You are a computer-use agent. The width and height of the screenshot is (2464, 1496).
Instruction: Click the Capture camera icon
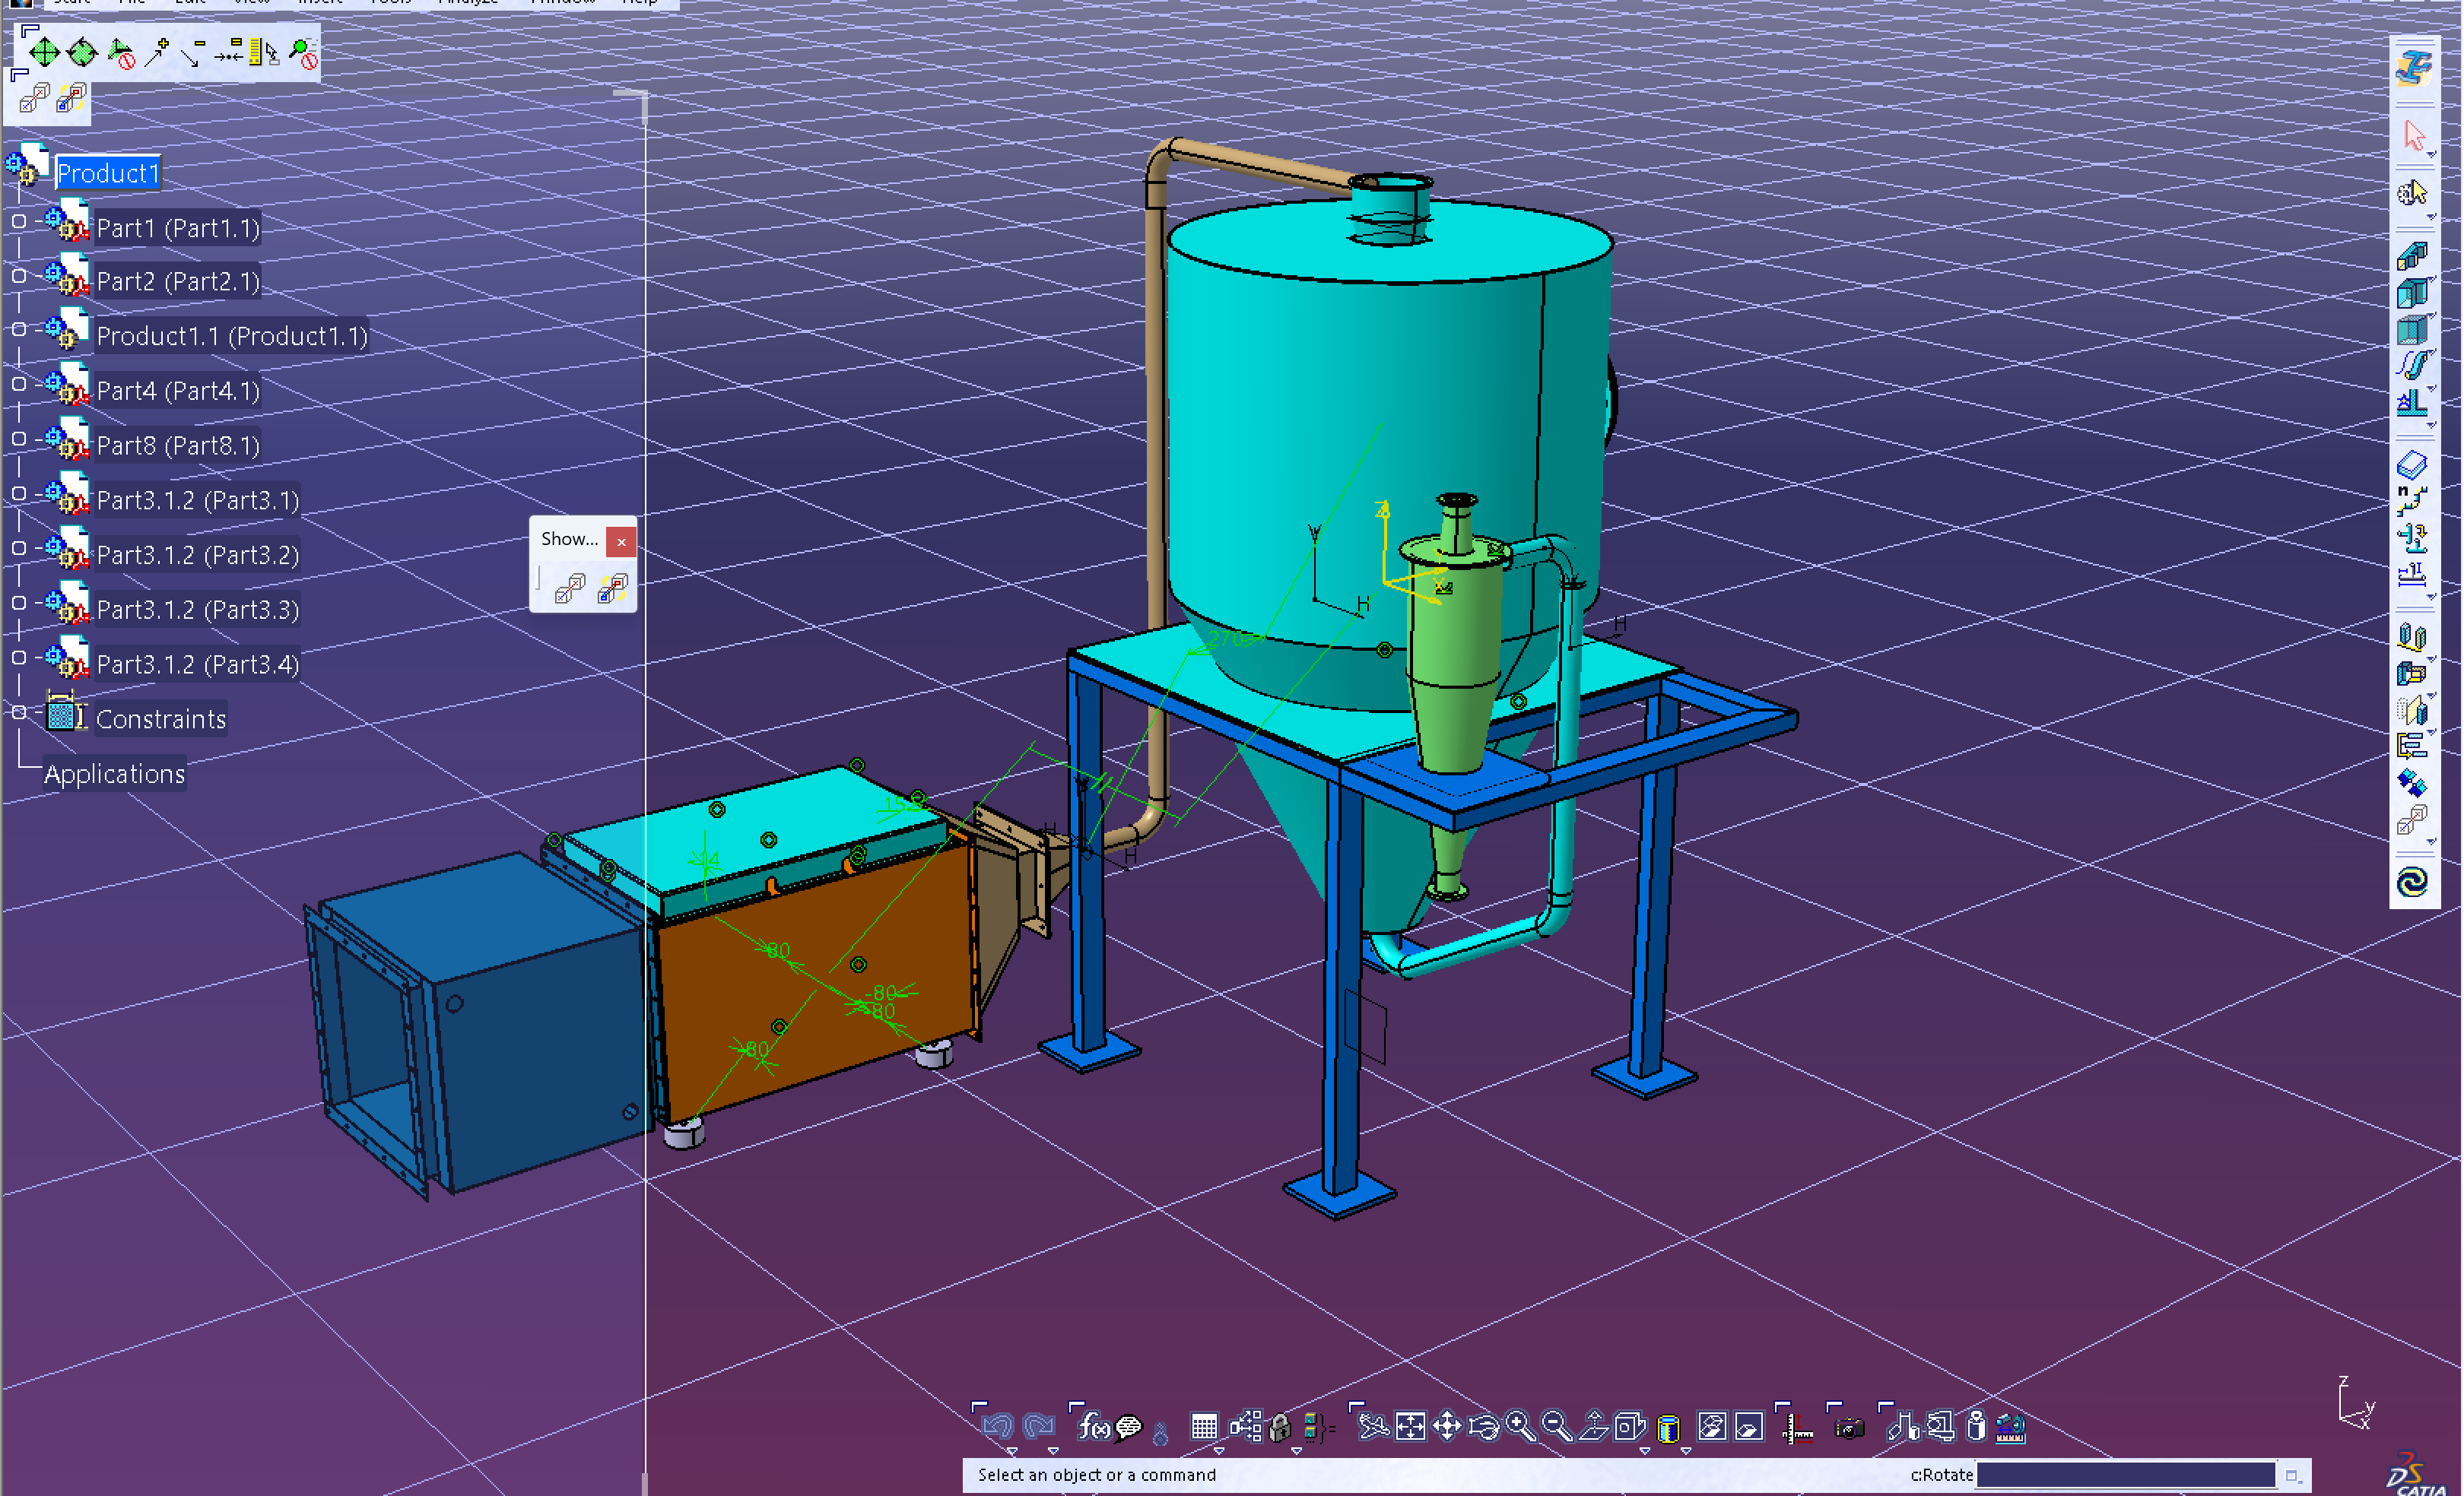click(1850, 1429)
